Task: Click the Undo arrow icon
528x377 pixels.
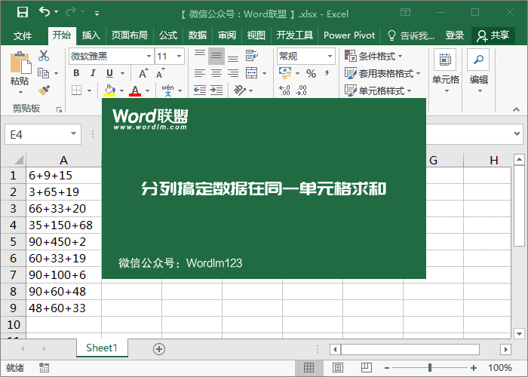Action: [x=45, y=13]
